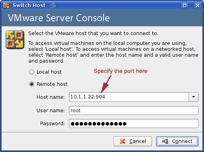The image size is (204, 152).
Task: Click the User name field containing root
Action: pyautogui.click(x=134, y=111)
